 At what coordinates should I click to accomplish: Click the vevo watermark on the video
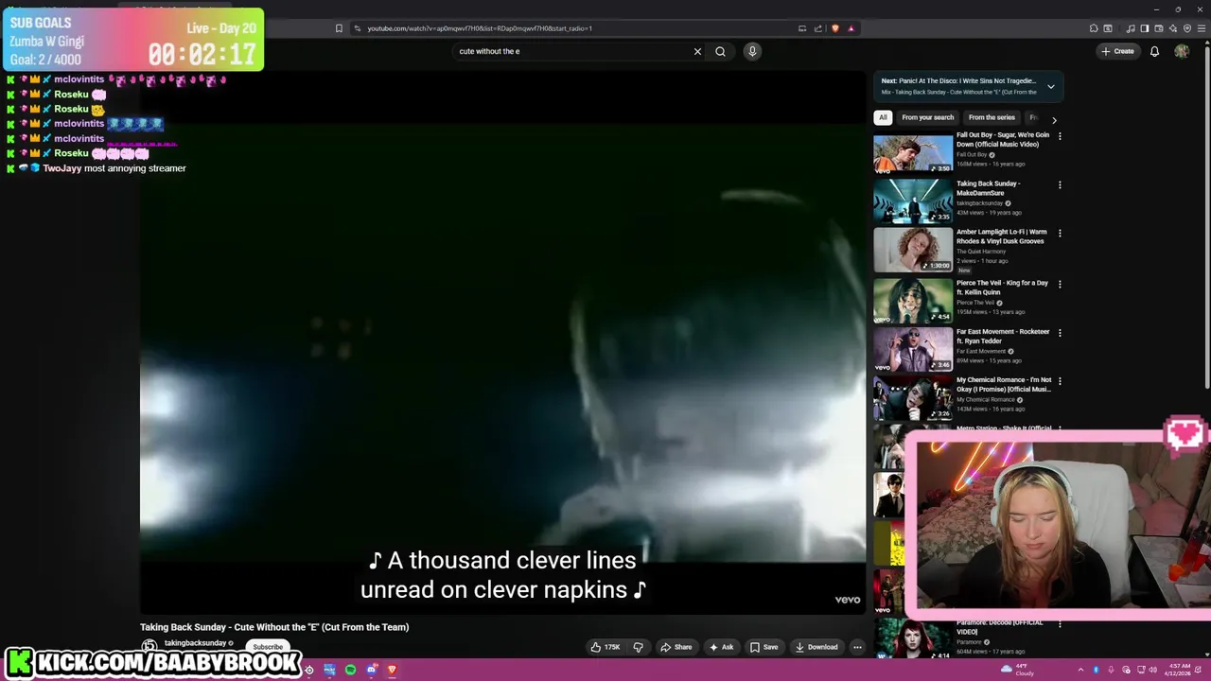coord(847,600)
